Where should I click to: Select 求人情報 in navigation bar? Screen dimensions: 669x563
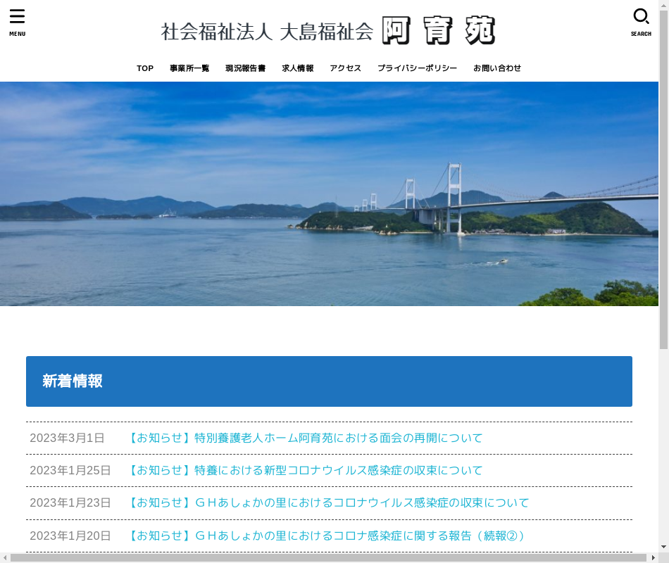point(298,68)
